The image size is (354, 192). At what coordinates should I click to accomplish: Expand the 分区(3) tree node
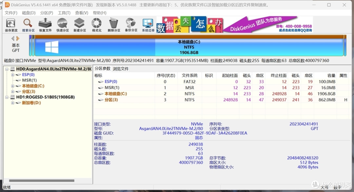[13, 91]
